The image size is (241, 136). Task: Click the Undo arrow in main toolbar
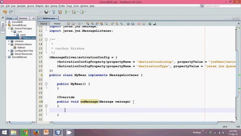[x=5, y=12]
